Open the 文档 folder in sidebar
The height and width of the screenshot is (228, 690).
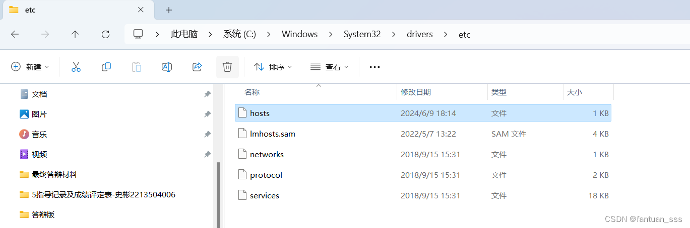pos(39,94)
